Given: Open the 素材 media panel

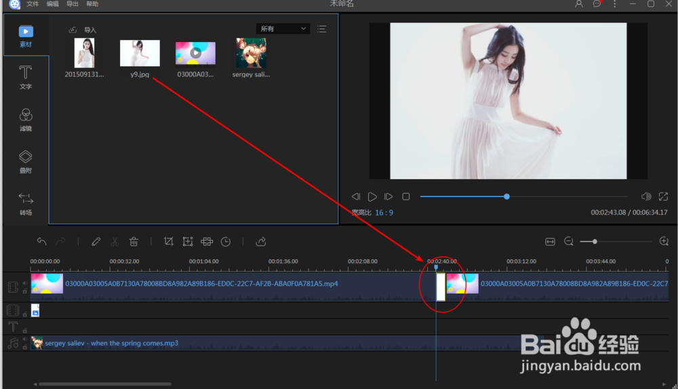Looking at the screenshot, I should [26, 36].
